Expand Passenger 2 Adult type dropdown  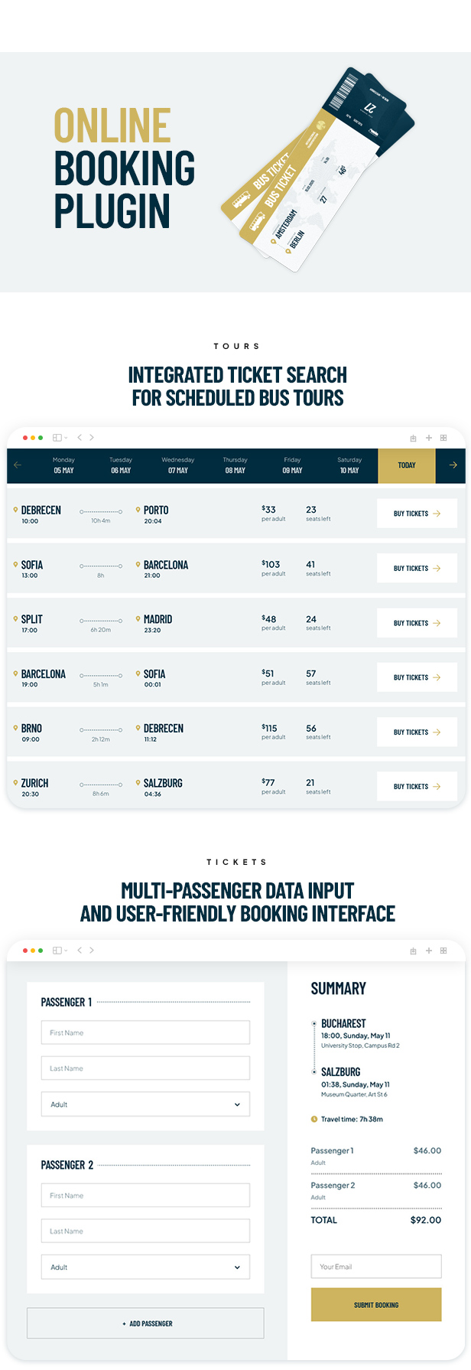pyautogui.click(x=145, y=1267)
